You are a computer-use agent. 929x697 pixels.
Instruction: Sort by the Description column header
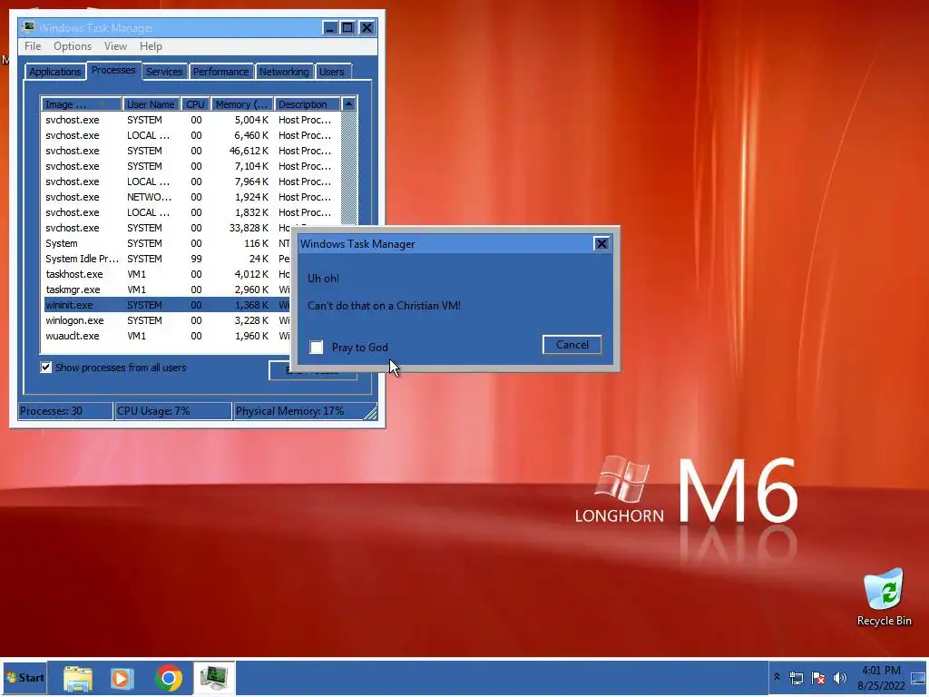307,104
